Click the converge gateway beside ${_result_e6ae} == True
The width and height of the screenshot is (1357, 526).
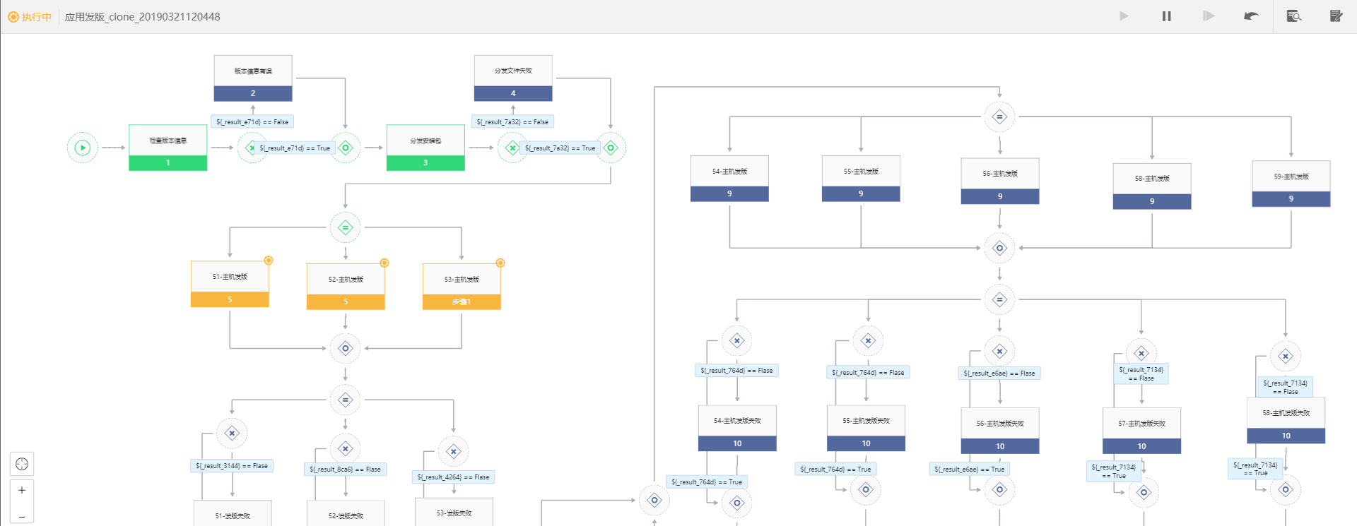[x=999, y=489]
